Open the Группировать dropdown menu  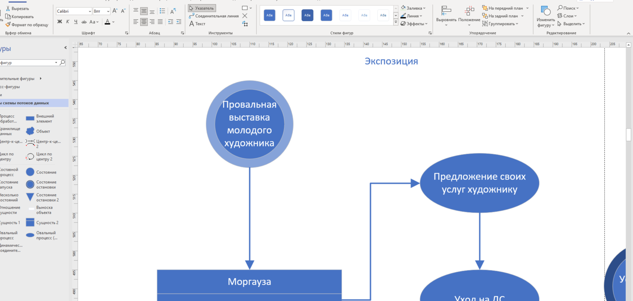[x=501, y=24]
